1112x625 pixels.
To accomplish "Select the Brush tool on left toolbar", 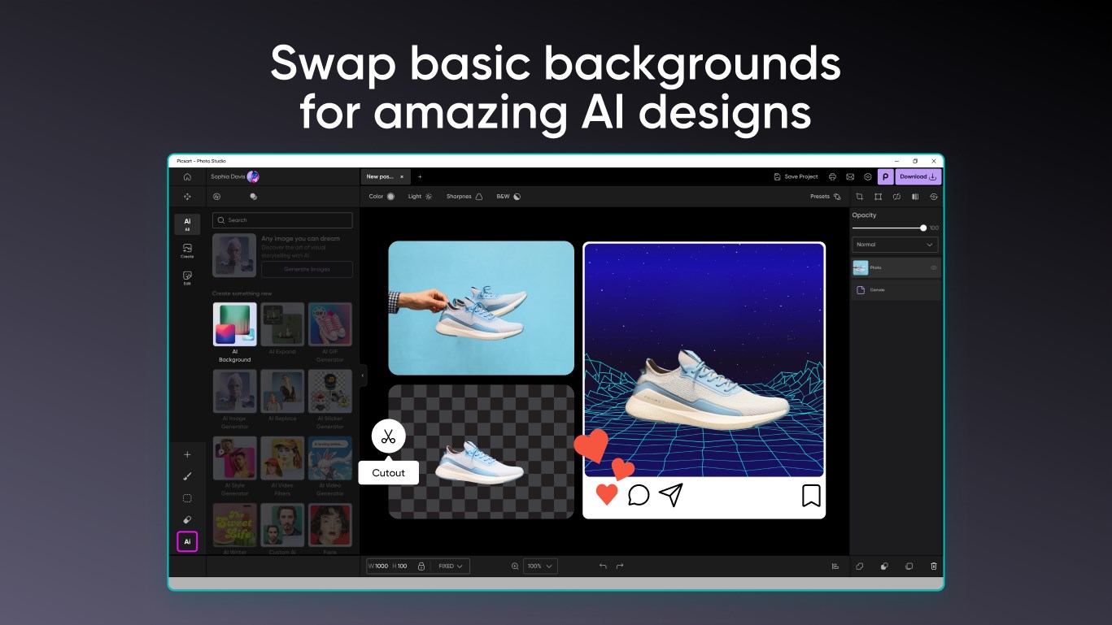I will coord(187,476).
